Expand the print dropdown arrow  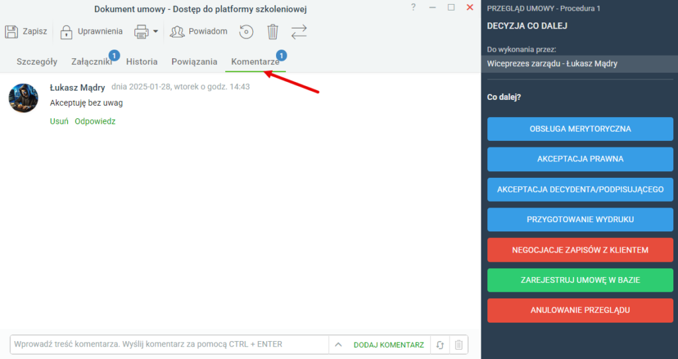pos(156,32)
